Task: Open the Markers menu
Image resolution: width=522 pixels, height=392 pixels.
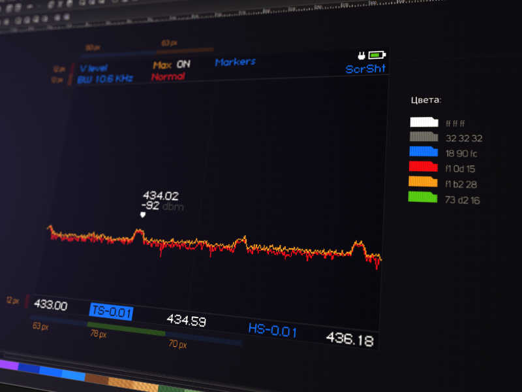Action: [235, 62]
